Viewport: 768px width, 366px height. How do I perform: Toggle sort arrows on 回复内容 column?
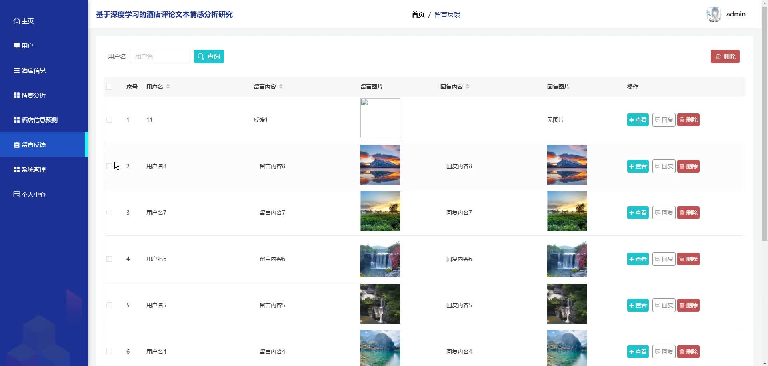(467, 86)
